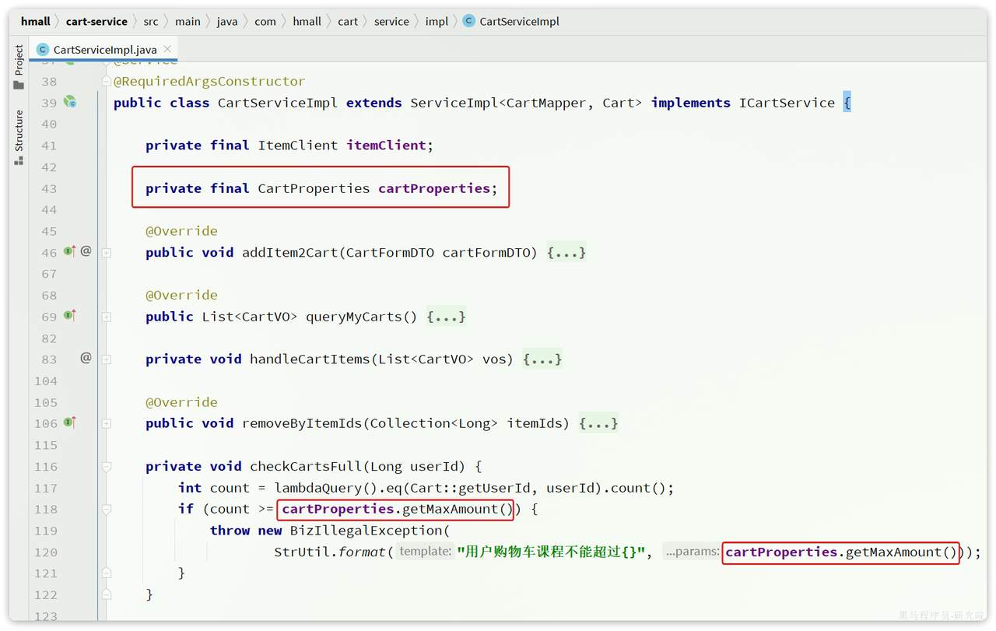Viewport: 996px width, 631px height.
Task: Click the @ gutter icon on line 83
Action: [x=86, y=358]
